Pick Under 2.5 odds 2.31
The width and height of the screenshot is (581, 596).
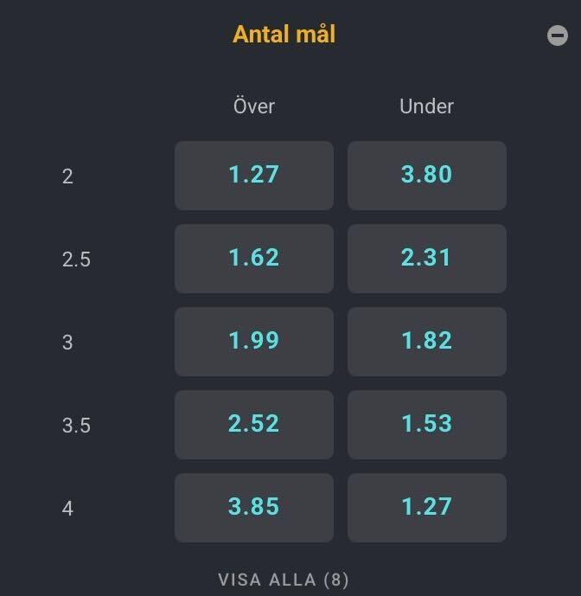(x=426, y=259)
